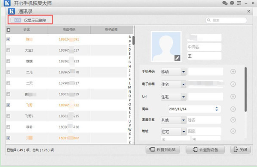Image resolution: width=257 pixels, height=167 pixels.
Task: Select the contact name 蝶蝶
Action: (29, 61)
